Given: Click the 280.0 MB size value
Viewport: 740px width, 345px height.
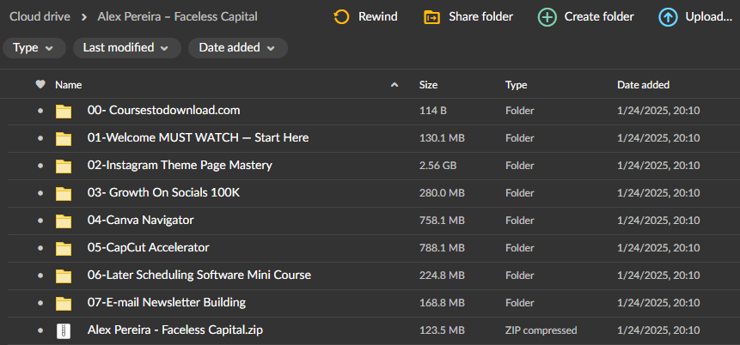Looking at the screenshot, I should click(x=443, y=193).
